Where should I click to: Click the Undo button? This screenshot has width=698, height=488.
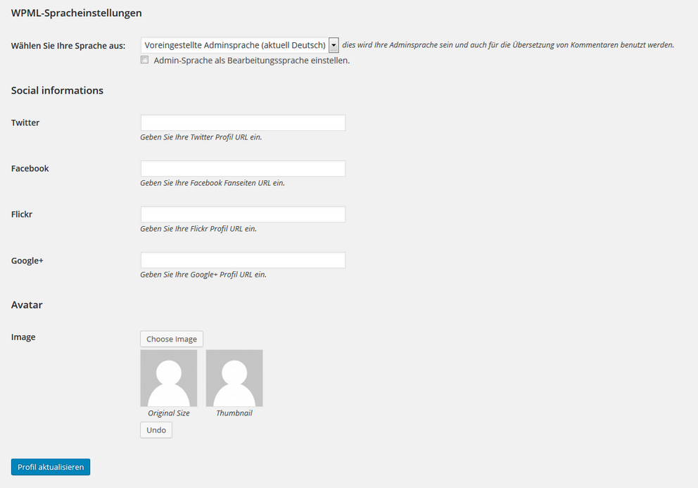(x=156, y=430)
